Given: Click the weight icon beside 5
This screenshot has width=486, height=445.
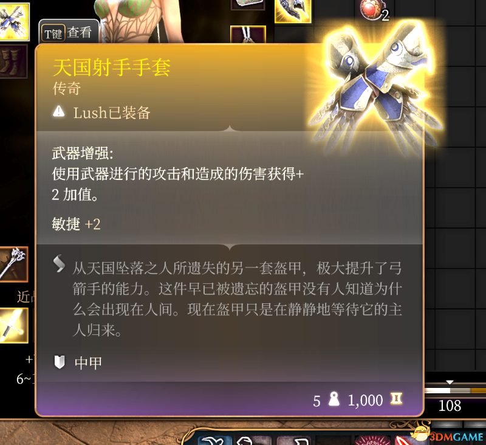Looking at the screenshot, I should (x=334, y=399).
